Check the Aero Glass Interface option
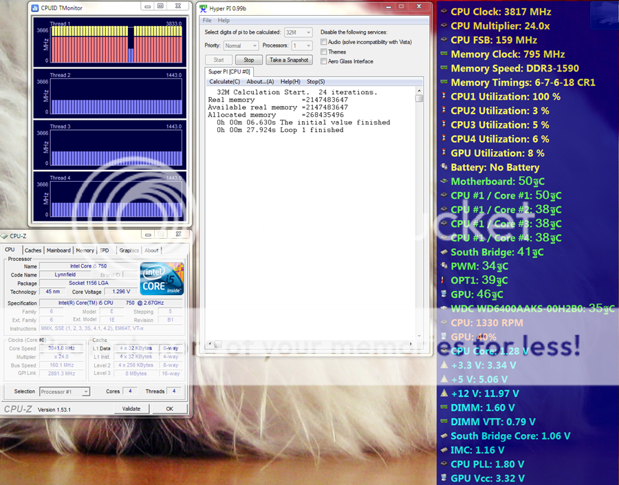619x485 pixels. point(324,61)
